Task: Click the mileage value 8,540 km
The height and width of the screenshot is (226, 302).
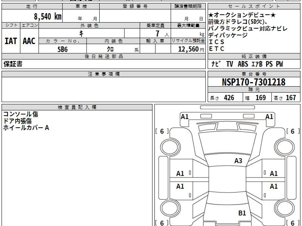Action: point(48,17)
